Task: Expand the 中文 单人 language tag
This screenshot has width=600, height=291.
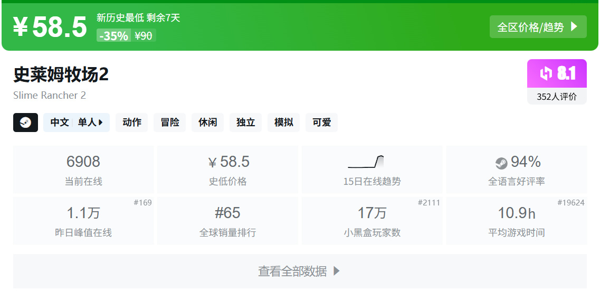Action: (77, 123)
